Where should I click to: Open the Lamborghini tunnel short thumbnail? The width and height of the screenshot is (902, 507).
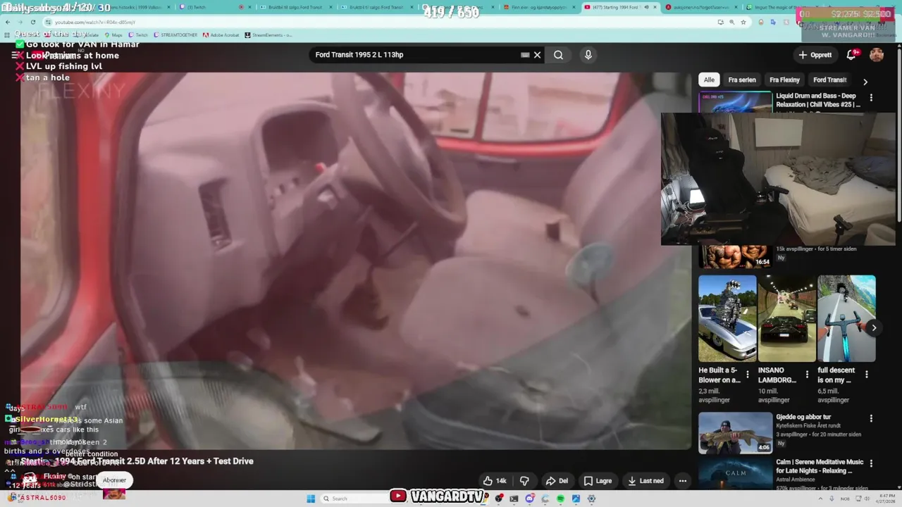786,318
